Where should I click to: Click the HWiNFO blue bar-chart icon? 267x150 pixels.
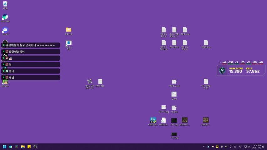point(153,120)
